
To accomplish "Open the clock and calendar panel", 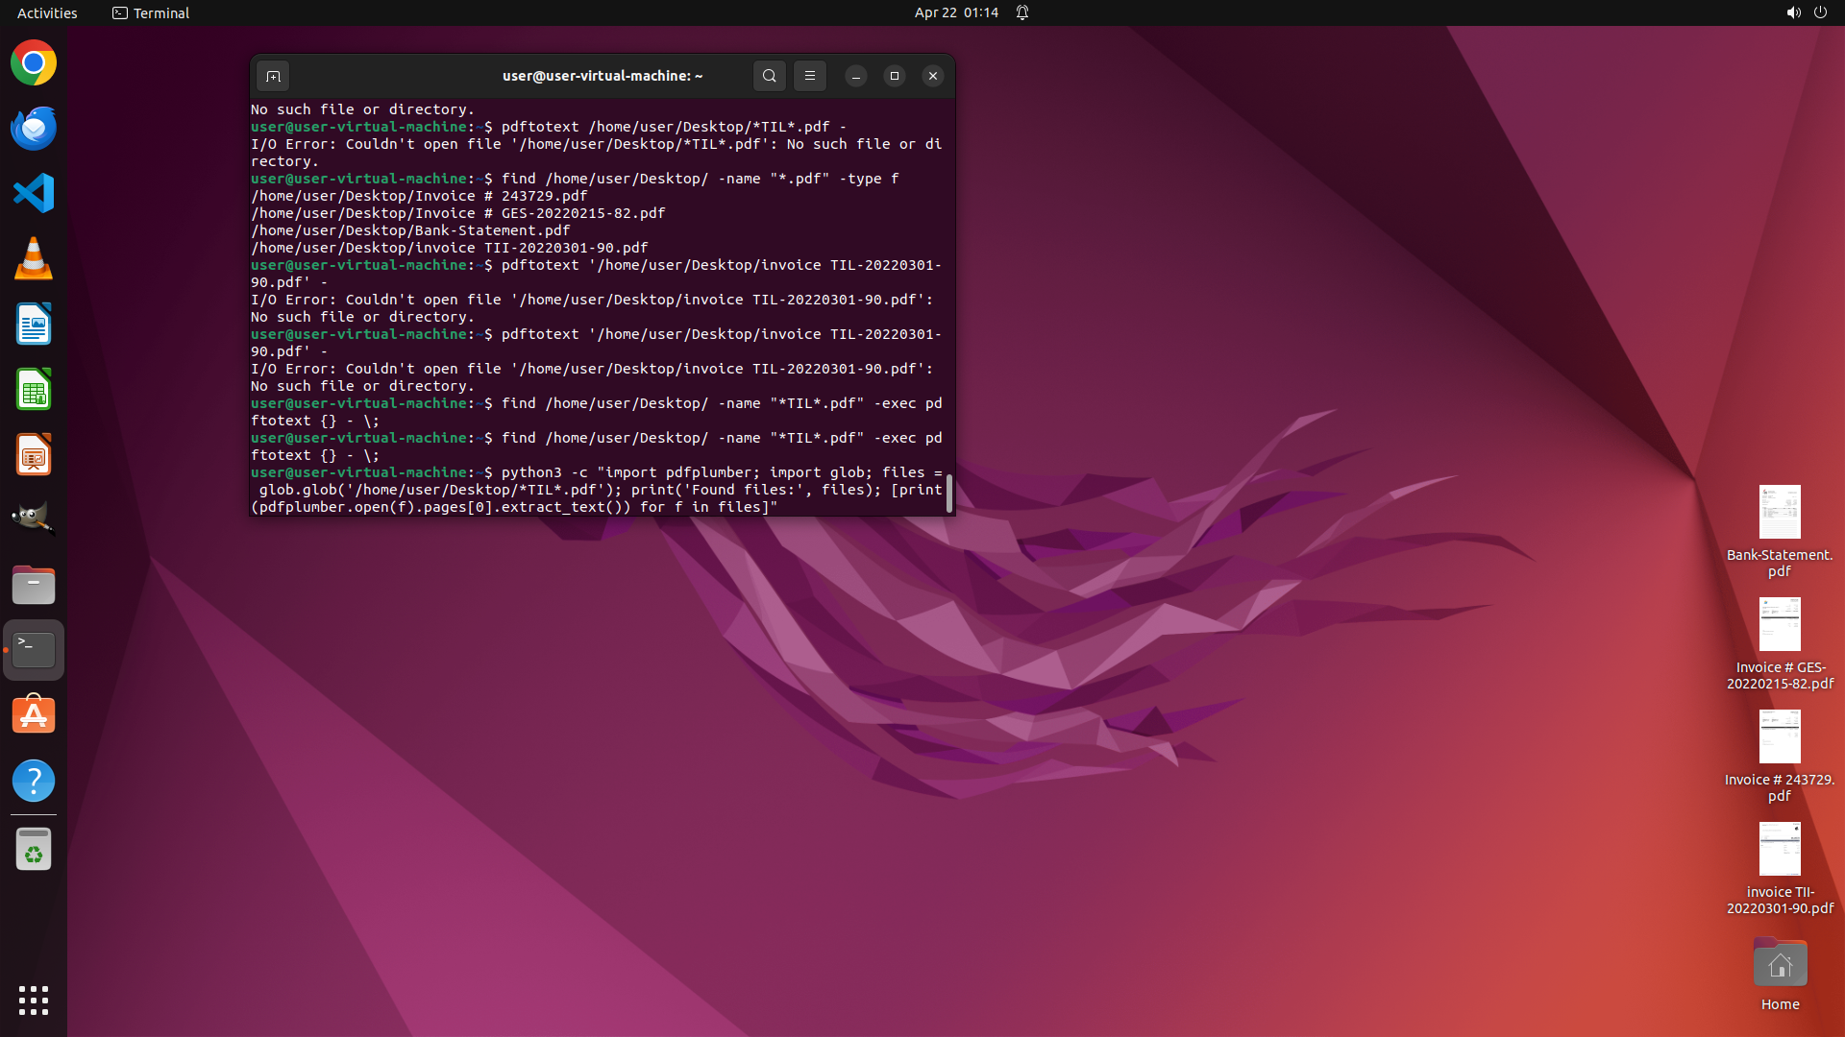I will tap(955, 12).
